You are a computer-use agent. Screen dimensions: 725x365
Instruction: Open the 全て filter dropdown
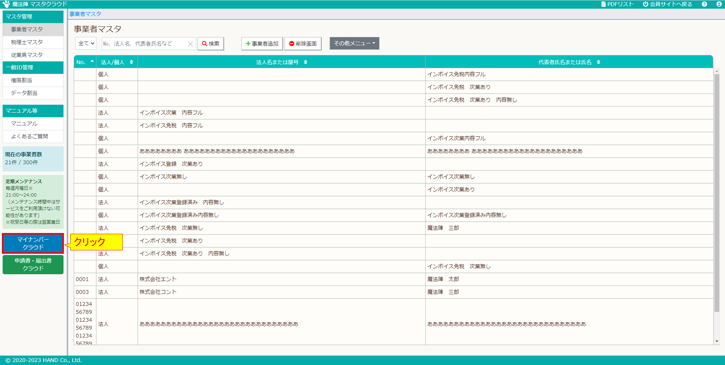pyautogui.click(x=86, y=43)
